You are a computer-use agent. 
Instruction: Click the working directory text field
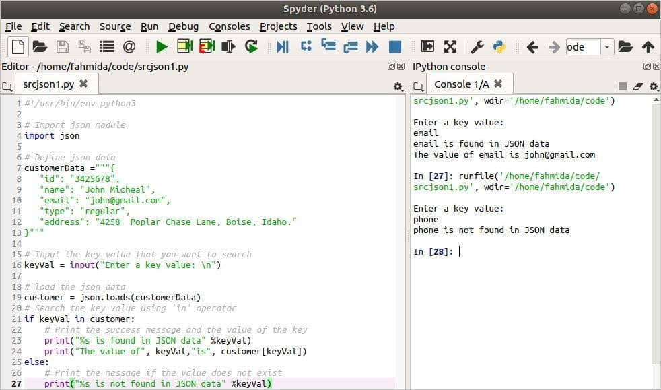584,47
